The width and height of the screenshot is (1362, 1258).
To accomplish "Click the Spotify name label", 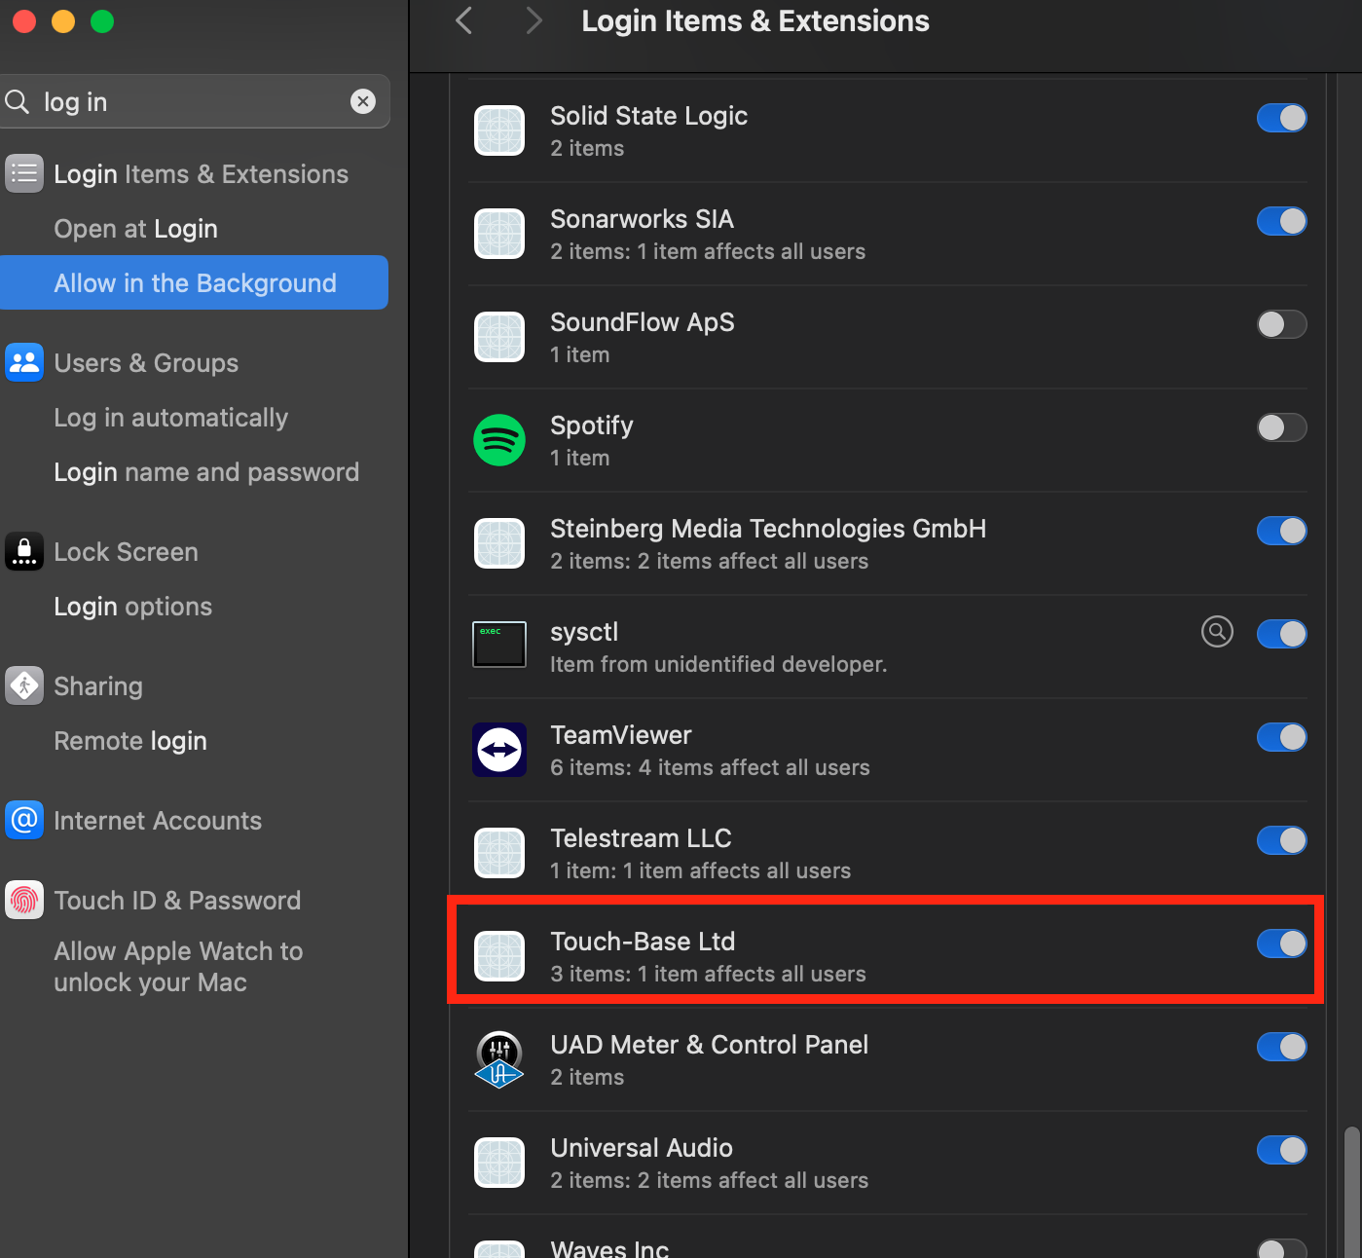I will click(x=592, y=425).
